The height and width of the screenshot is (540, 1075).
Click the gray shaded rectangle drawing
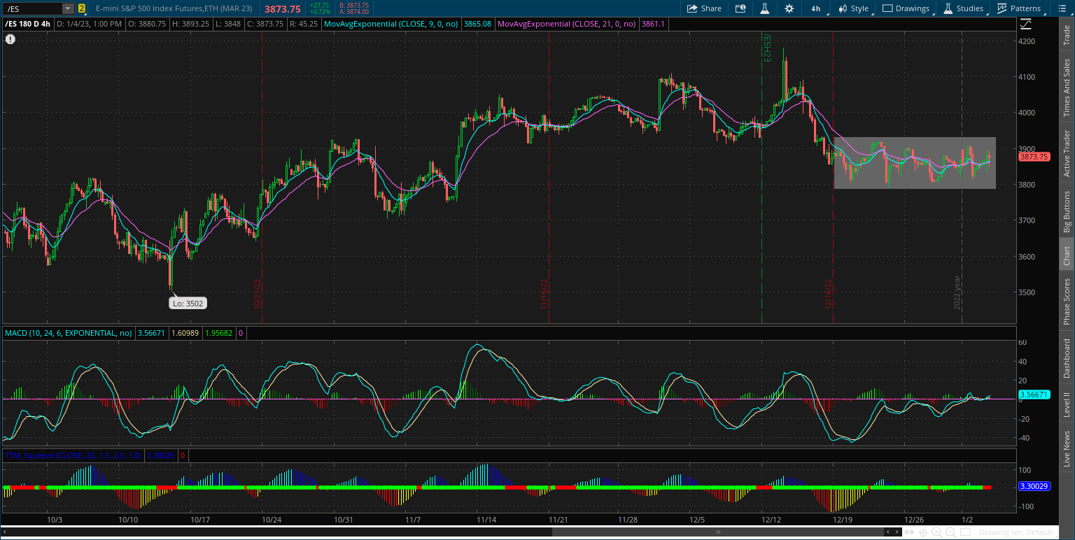(x=914, y=162)
